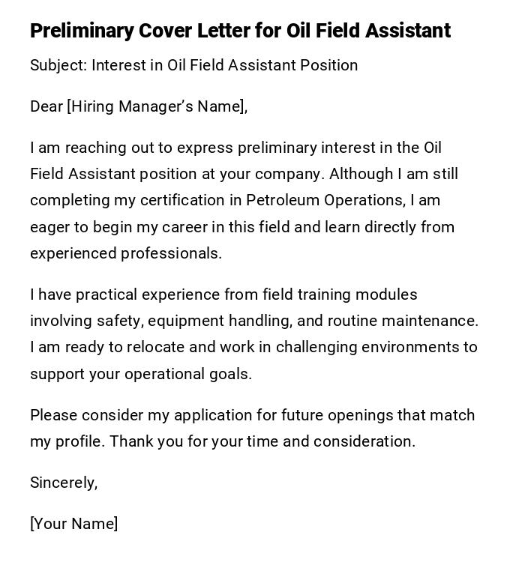This screenshot has width=525, height=571.
Task: Click the word 'Dear' in the greeting
Action: [x=46, y=106]
